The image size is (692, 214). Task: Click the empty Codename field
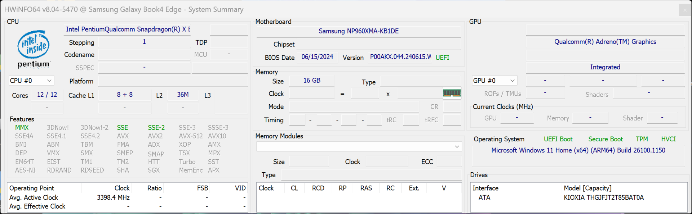coord(144,55)
